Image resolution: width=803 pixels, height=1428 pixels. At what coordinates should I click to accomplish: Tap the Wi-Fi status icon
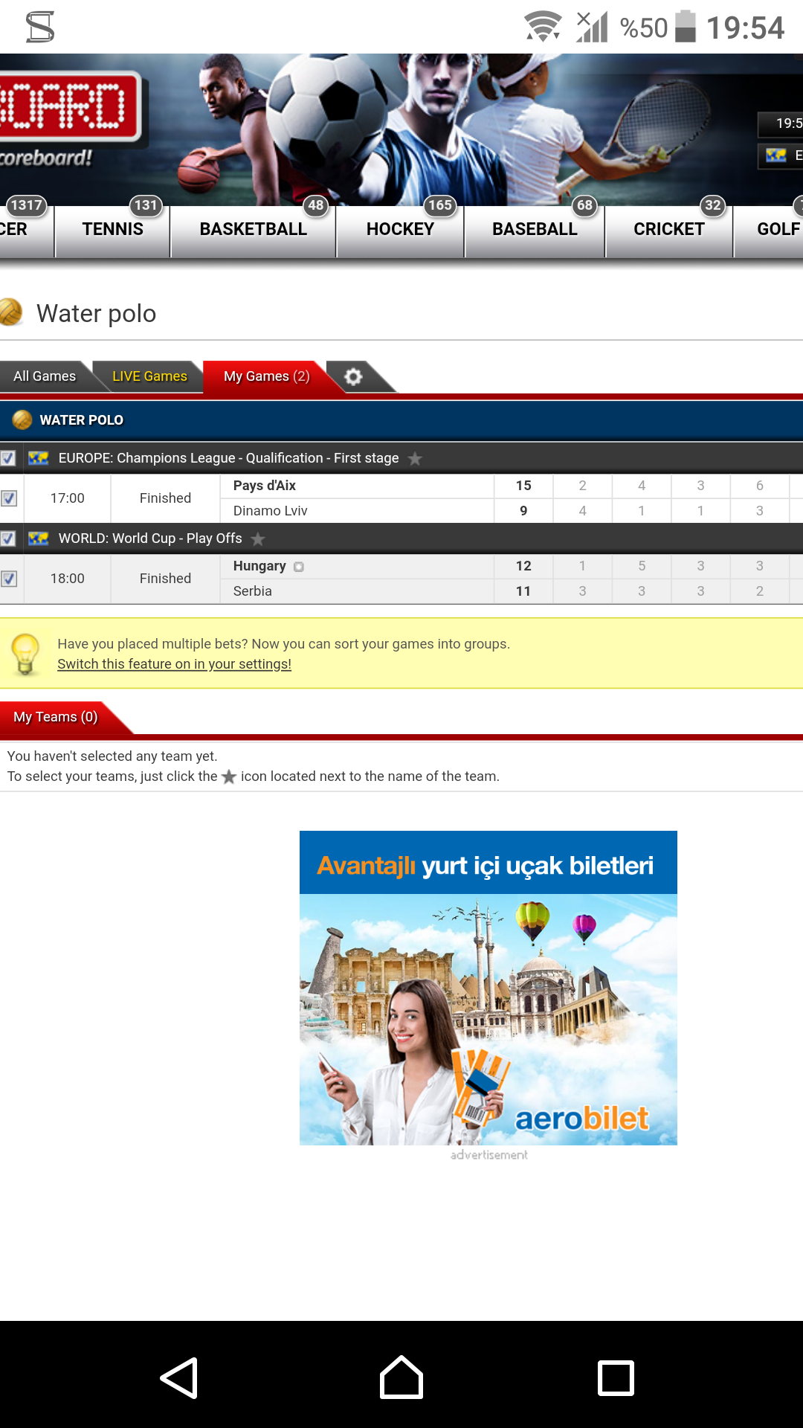(544, 28)
